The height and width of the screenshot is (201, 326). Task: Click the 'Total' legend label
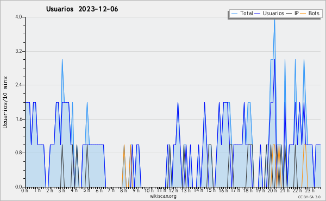(x=247, y=13)
